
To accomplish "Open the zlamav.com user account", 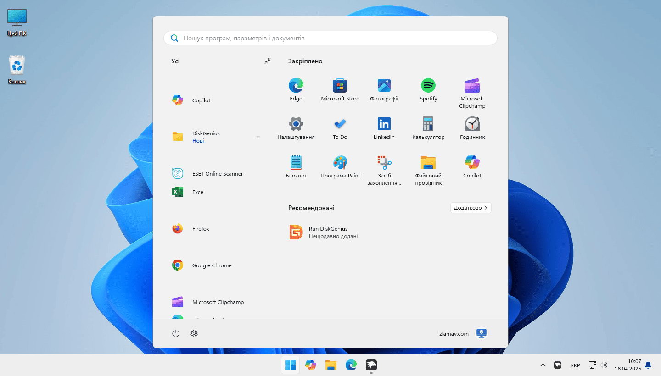I will tap(463, 333).
